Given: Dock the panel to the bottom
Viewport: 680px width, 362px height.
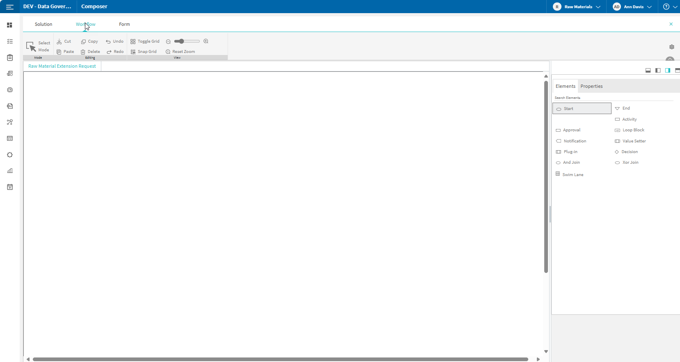Looking at the screenshot, I should pos(648,71).
